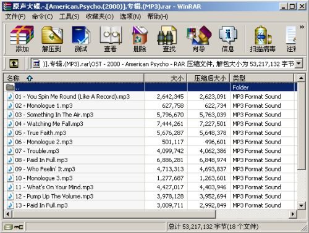309x233 pixels.
Task: Click the drive/key icon in status bar
Action: click(14, 227)
